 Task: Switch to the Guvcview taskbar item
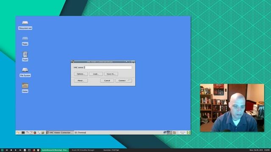111,150
